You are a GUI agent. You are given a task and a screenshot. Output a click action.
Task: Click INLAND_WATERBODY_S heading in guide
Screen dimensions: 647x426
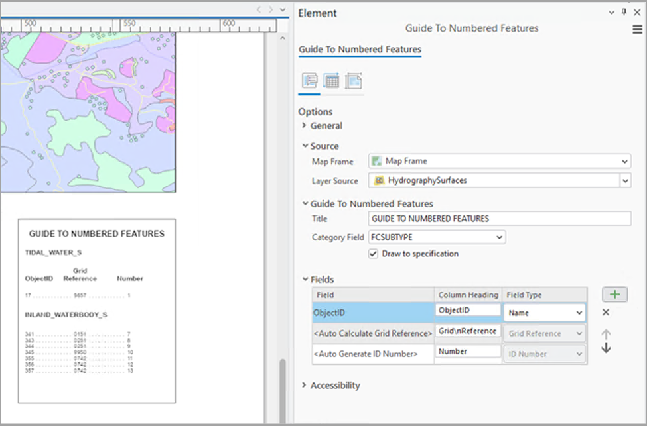(66, 315)
